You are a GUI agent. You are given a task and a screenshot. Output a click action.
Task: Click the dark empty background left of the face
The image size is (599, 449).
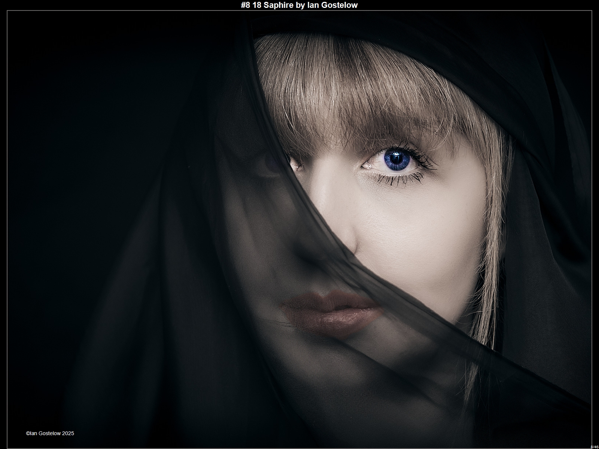[x=94, y=187]
